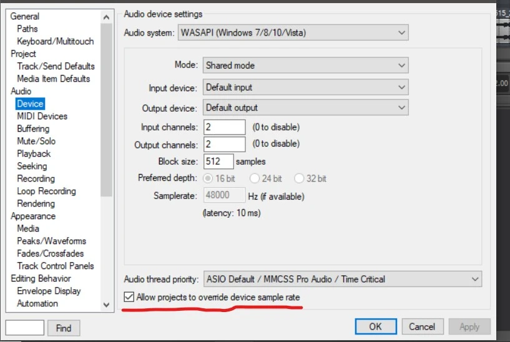
Task: Open Seeking settings page
Action: [x=32, y=166]
